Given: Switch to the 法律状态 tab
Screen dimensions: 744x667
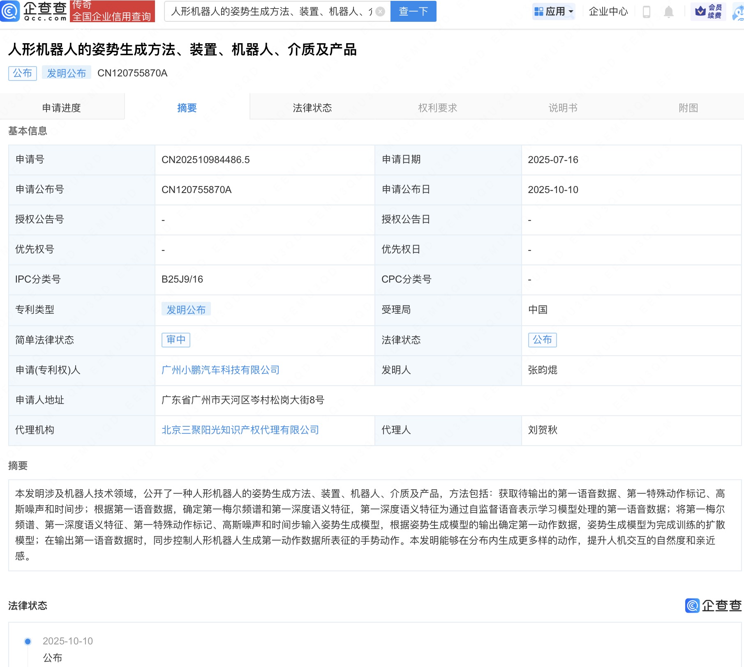Looking at the screenshot, I should (x=312, y=107).
